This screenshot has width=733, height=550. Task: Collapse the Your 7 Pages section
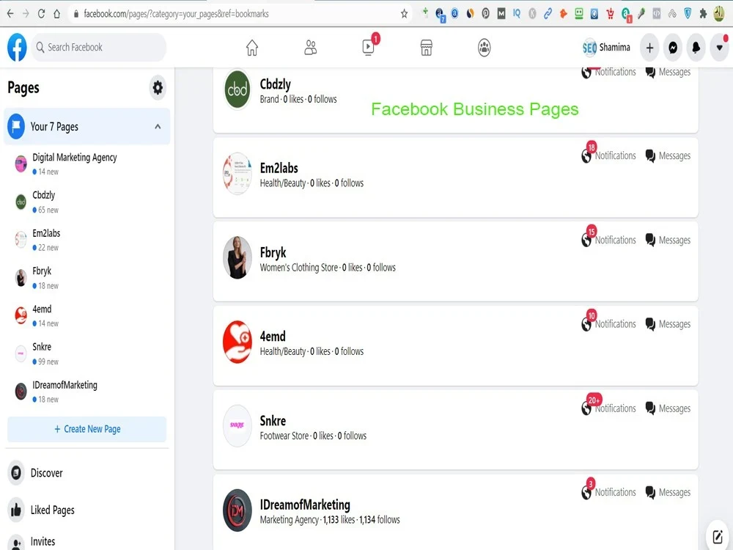pyautogui.click(x=158, y=126)
